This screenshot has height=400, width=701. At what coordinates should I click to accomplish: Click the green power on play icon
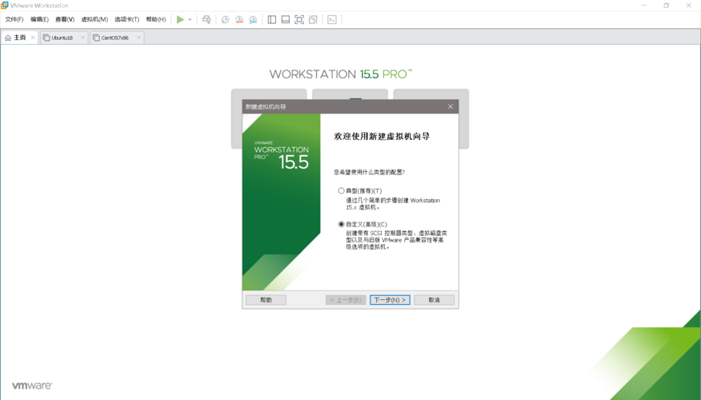[x=180, y=19]
